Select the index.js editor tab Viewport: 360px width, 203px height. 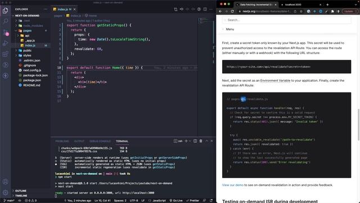click(64, 9)
